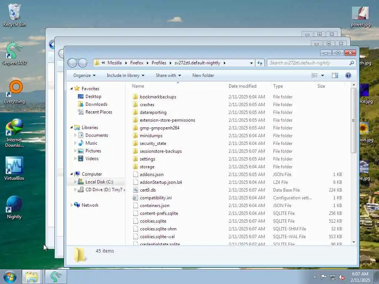Select the Computer tree node

pos(92,174)
